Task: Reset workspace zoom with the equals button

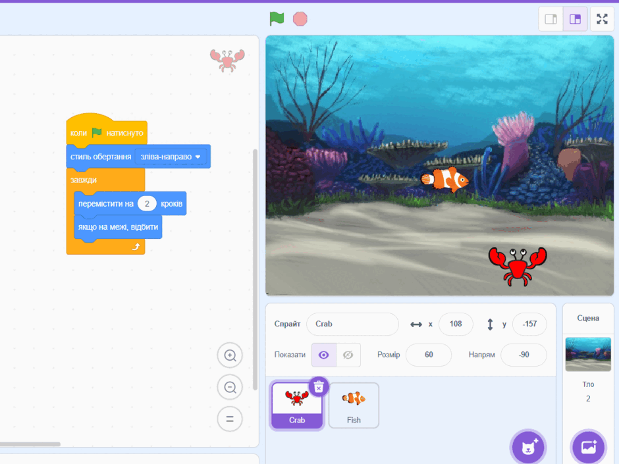Action: click(230, 419)
